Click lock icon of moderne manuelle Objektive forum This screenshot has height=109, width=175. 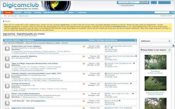tap(7, 58)
